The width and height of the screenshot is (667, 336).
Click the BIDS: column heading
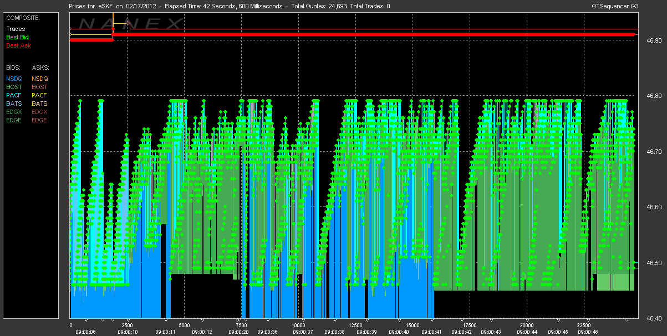pos(13,68)
